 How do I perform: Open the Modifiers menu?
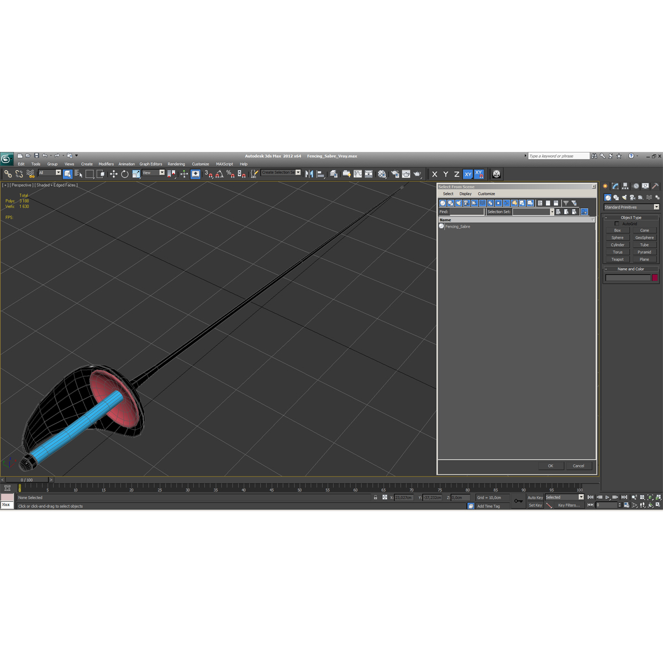(106, 164)
